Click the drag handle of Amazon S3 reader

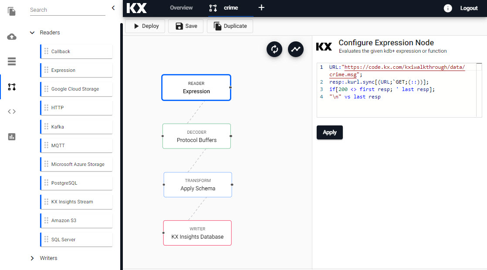(x=46, y=220)
